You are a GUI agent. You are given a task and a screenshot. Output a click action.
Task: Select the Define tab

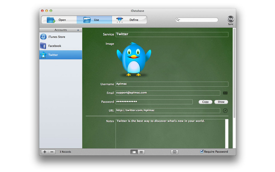coord(130,20)
